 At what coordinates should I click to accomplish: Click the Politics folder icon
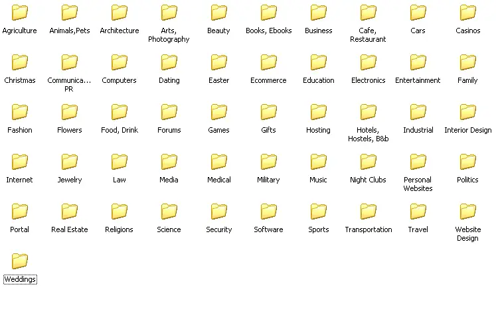click(x=468, y=162)
